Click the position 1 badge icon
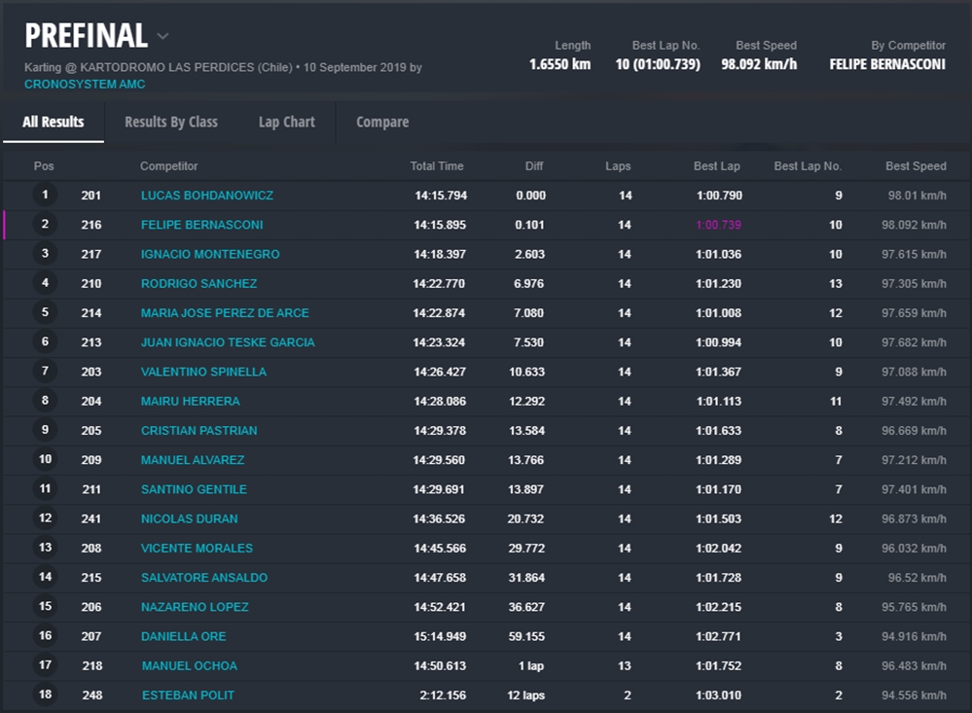This screenshot has width=972, height=713. click(45, 196)
